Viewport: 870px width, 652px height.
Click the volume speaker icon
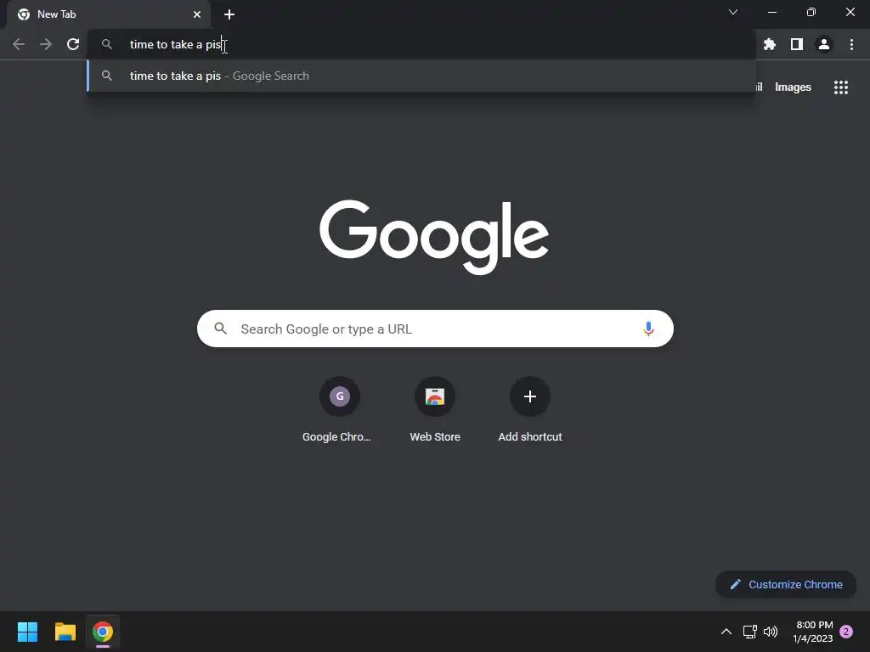pos(771,632)
